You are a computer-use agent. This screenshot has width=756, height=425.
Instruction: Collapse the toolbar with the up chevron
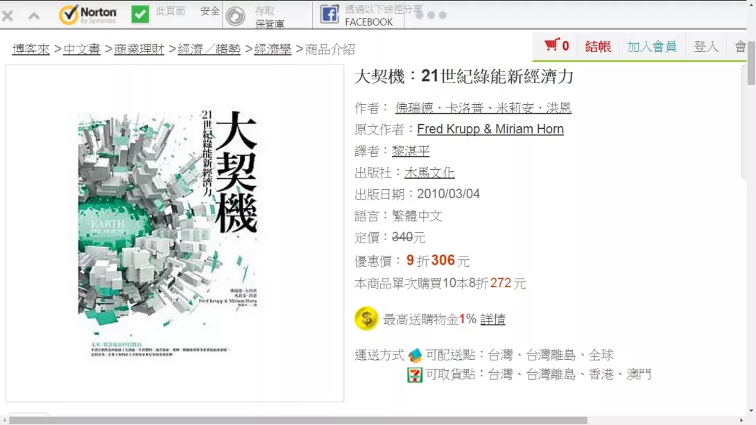tap(34, 16)
